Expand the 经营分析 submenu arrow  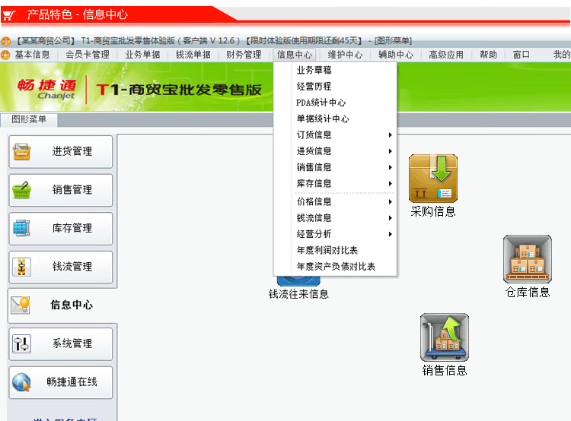pyautogui.click(x=390, y=234)
